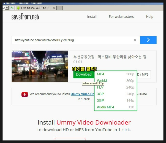Select MP4 360p format option

115,74
